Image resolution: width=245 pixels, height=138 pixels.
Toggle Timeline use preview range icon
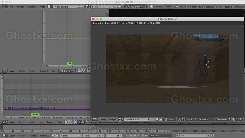[x=53, y=135]
